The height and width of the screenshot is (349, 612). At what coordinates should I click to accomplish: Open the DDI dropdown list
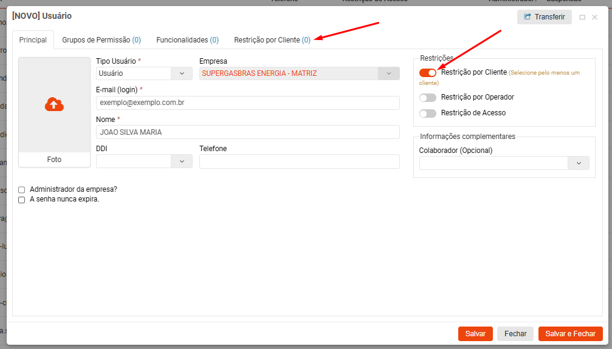point(181,161)
